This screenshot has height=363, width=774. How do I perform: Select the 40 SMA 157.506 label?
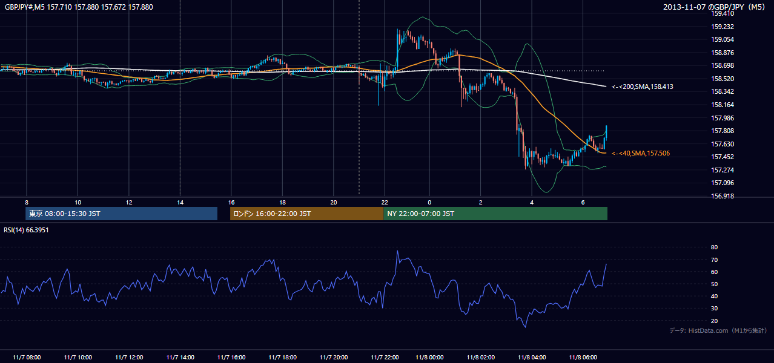tap(641, 154)
